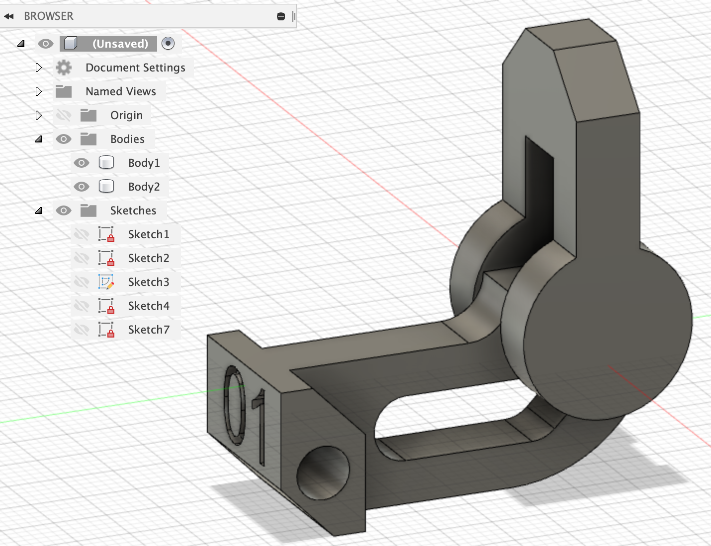Hide Body1 using its eye icon
The image size is (711, 546).
tap(82, 163)
